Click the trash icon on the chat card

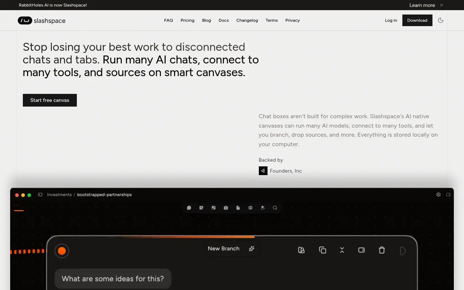(382, 250)
